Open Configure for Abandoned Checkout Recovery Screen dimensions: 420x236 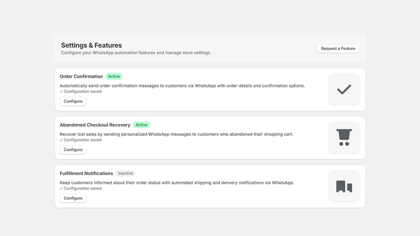point(73,150)
